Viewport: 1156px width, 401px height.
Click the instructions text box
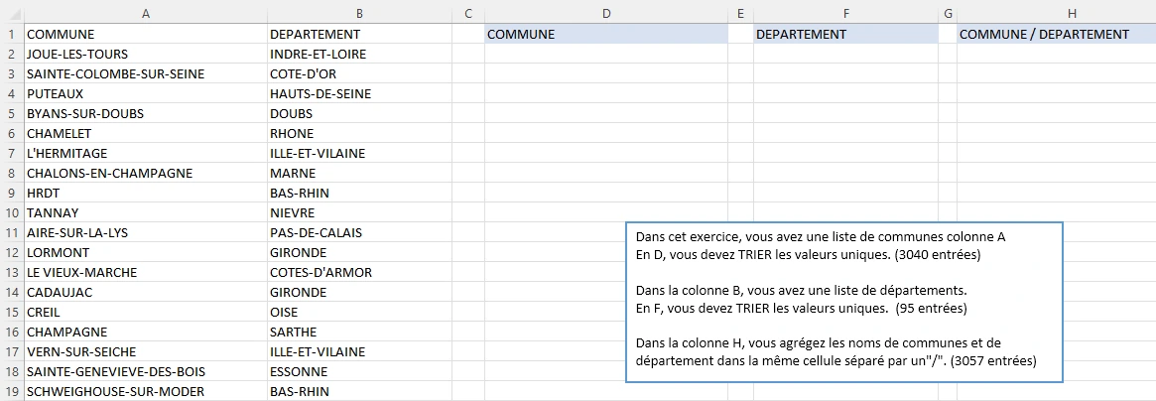pos(844,302)
